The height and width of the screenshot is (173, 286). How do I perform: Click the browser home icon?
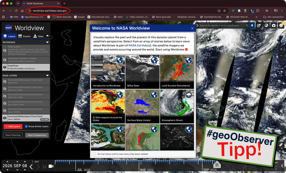(22, 11)
